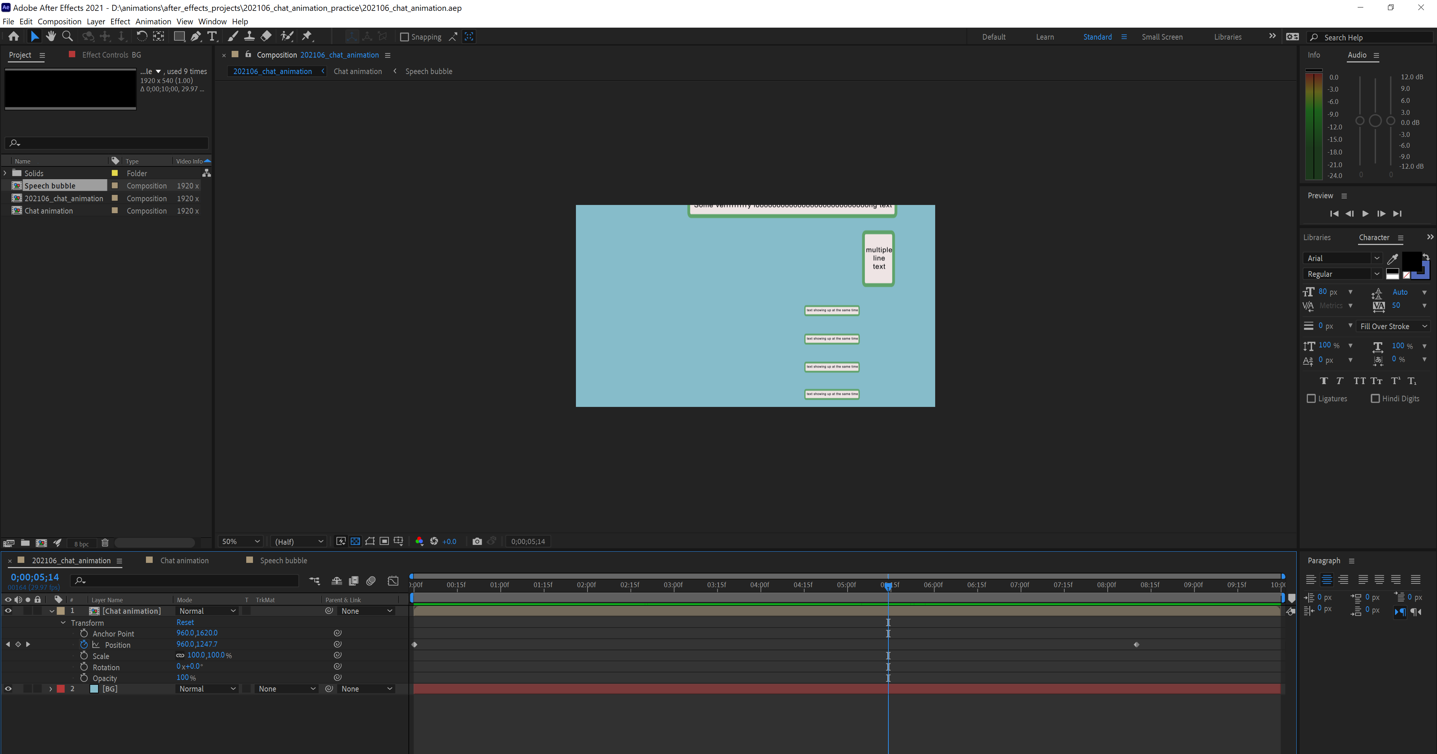1437x754 pixels.
Task: Hide the BG layer
Action: pos(8,689)
